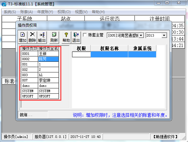Open the 视图(V) menu
188x142 pixels.
point(81,12)
